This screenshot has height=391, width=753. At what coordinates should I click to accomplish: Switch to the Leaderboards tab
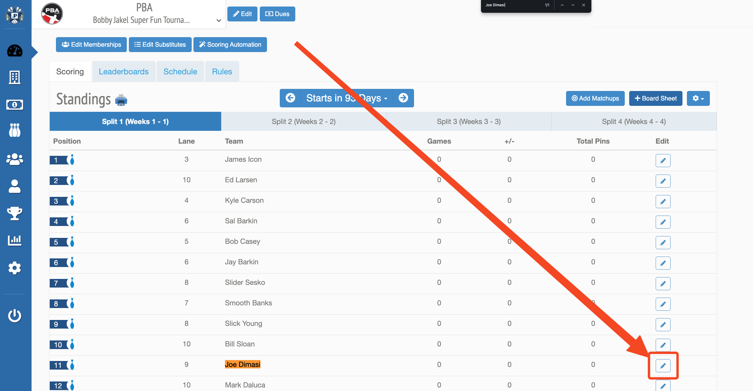(124, 72)
